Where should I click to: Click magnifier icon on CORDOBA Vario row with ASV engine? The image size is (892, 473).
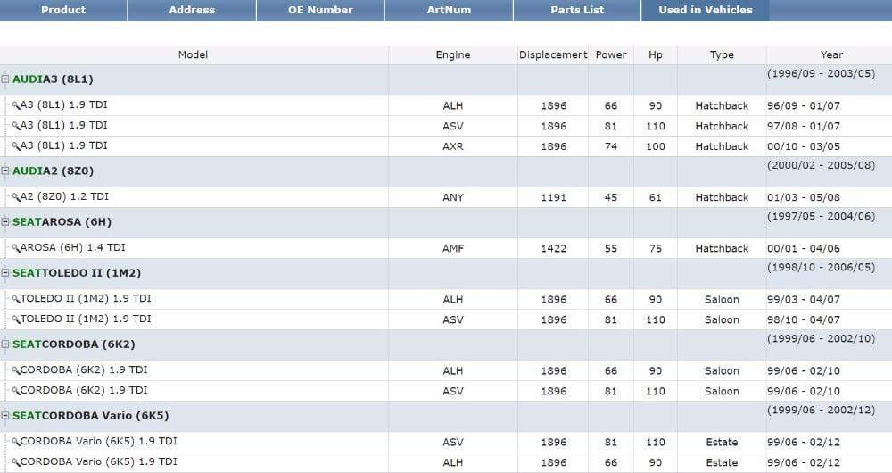coord(15,442)
